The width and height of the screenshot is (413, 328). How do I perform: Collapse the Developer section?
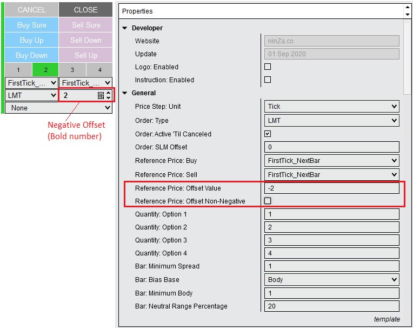point(125,28)
